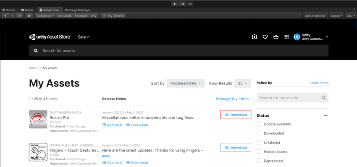The width and height of the screenshot is (357, 167).
Task: Check the Hidden Assets filter
Action: pos(259,152)
